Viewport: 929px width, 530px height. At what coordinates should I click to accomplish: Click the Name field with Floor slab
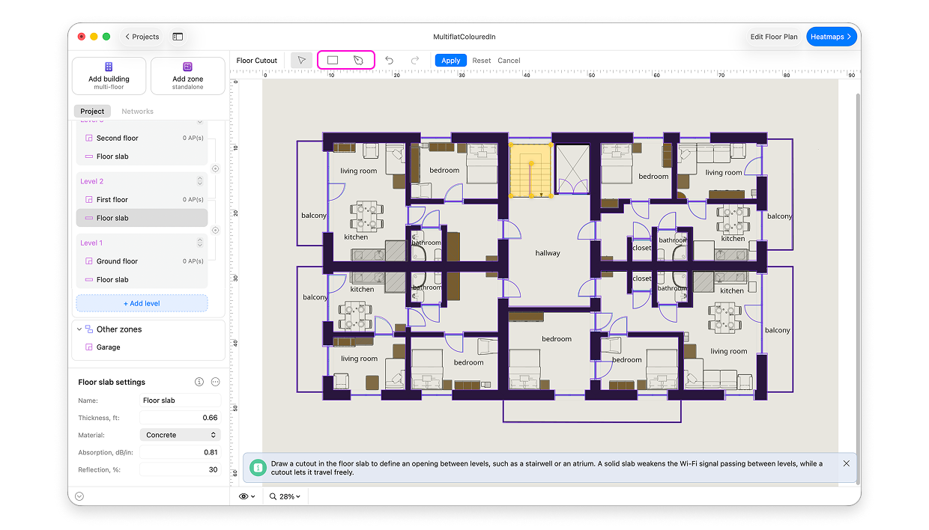coord(180,400)
